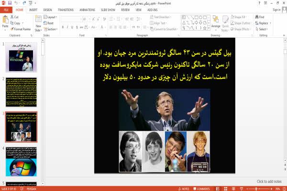Expand the Shape Effects dropdown
287x191 pixels.
[x=241, y=29]
